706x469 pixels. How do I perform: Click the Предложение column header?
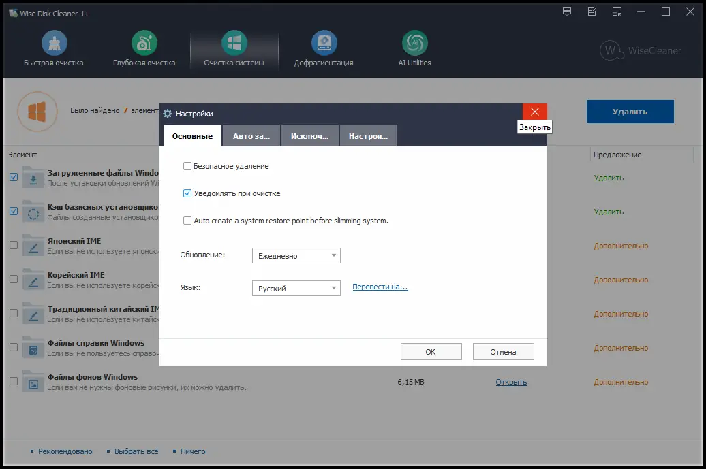pos(617,155)
